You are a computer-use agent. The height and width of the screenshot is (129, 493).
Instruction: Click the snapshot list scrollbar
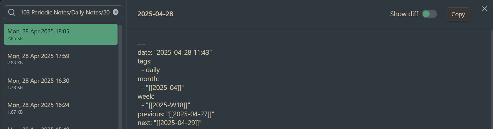pos(120,77)
